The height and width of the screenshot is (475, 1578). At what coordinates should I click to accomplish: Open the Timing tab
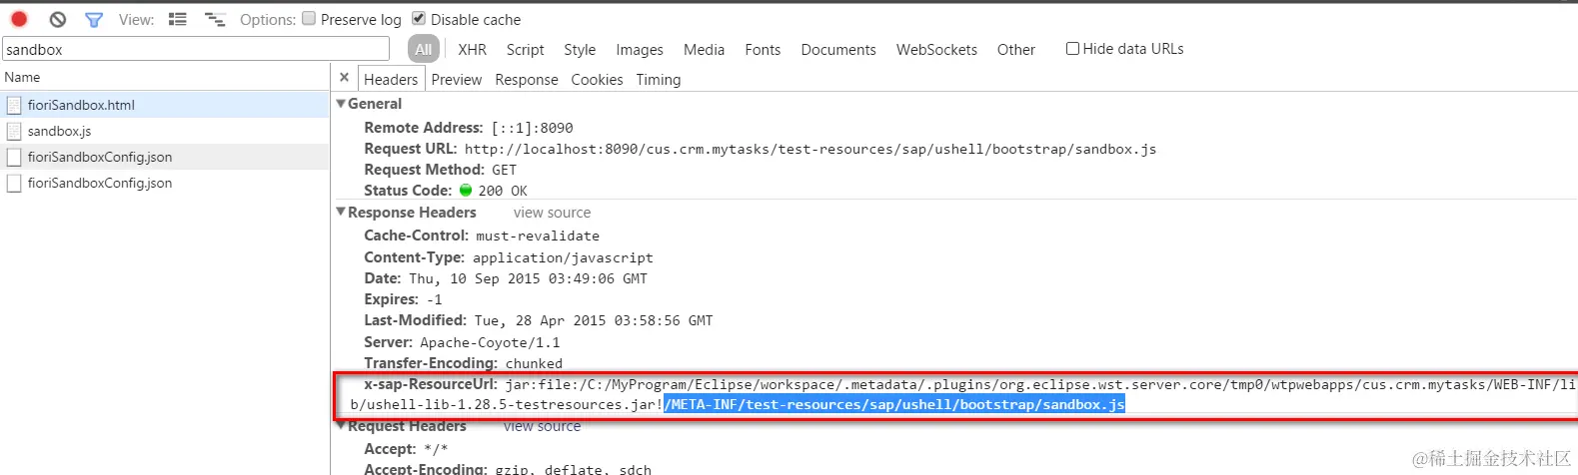pos(659,79)
